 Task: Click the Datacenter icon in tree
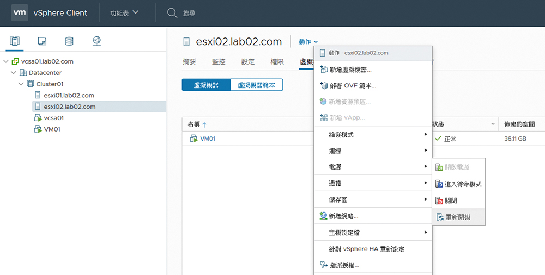click(23, 73)
